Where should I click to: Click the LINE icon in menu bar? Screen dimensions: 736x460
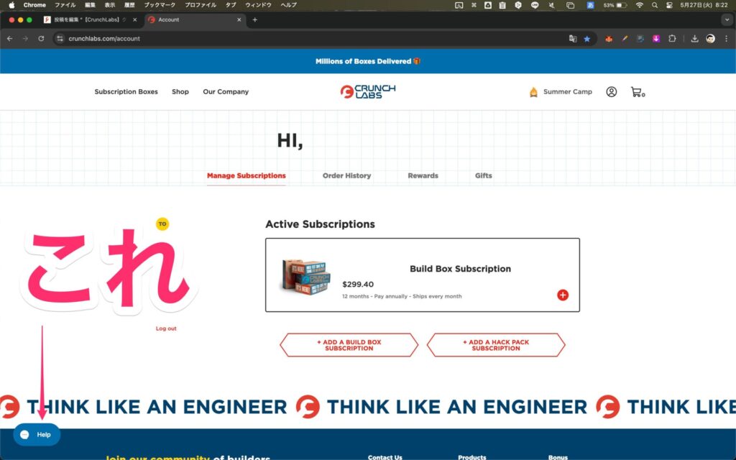pyautogui.click(x=535, y=5)
